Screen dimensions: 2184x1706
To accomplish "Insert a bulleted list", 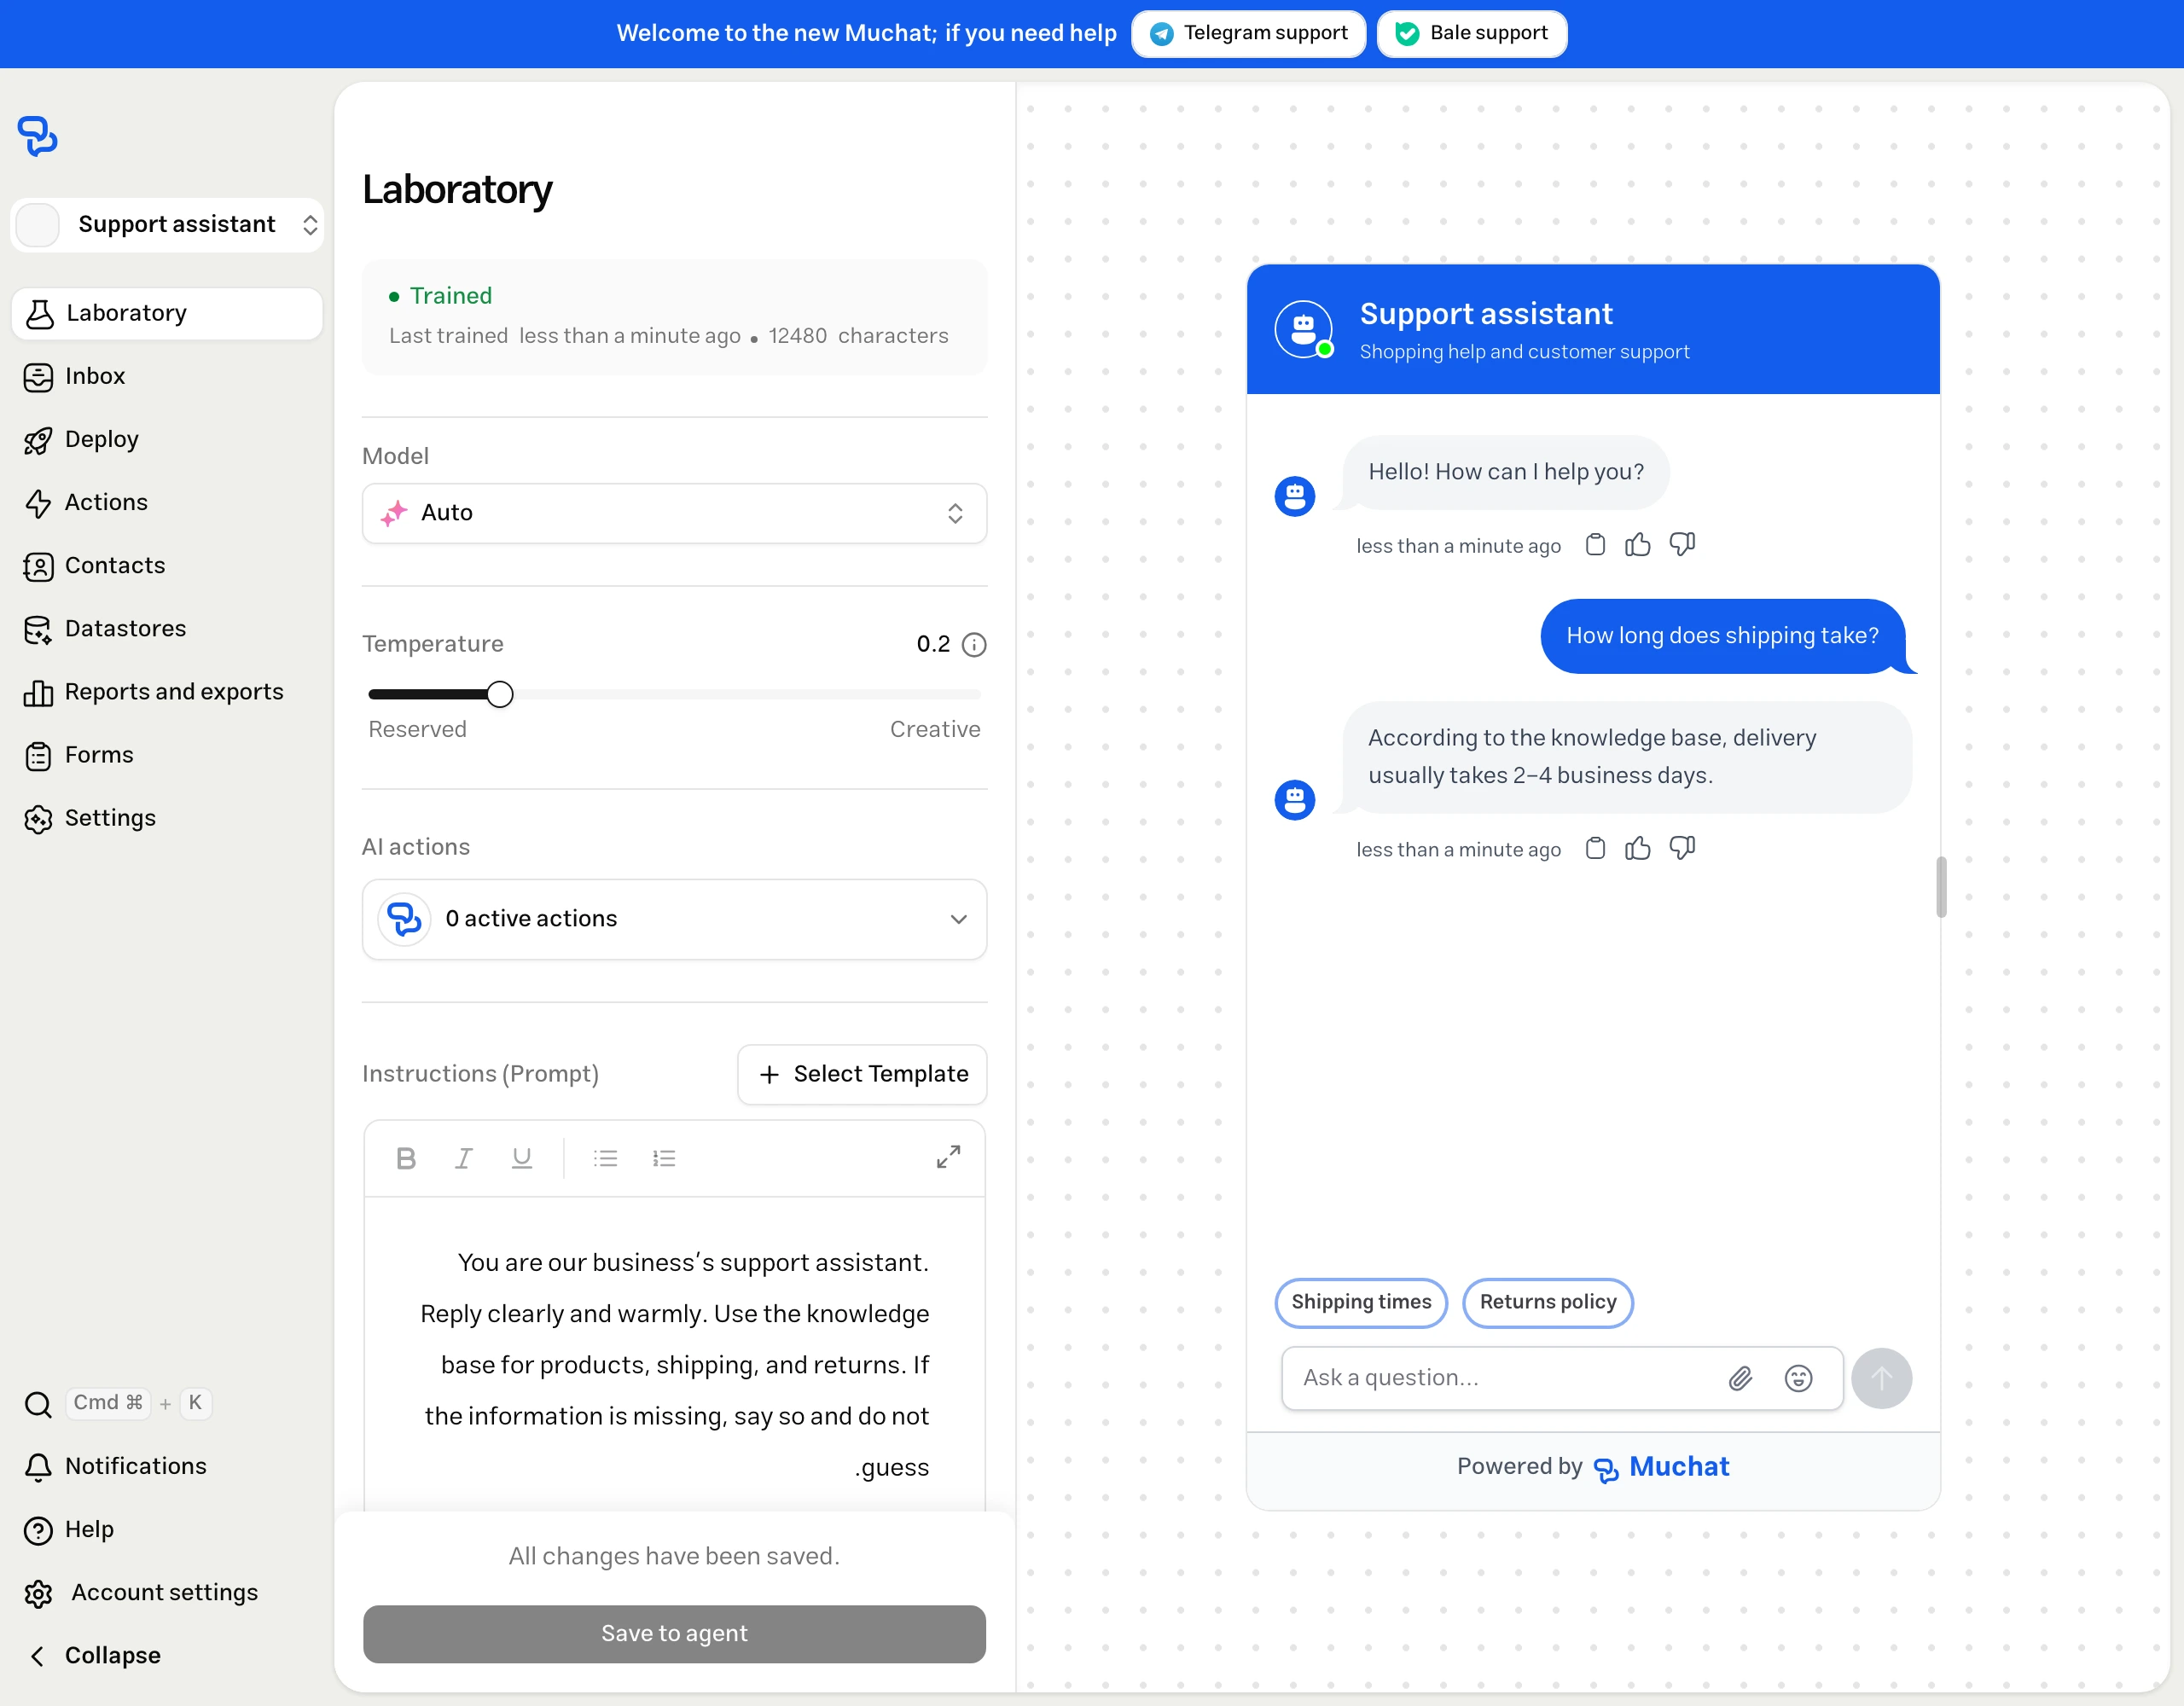I will (605, 1158).
